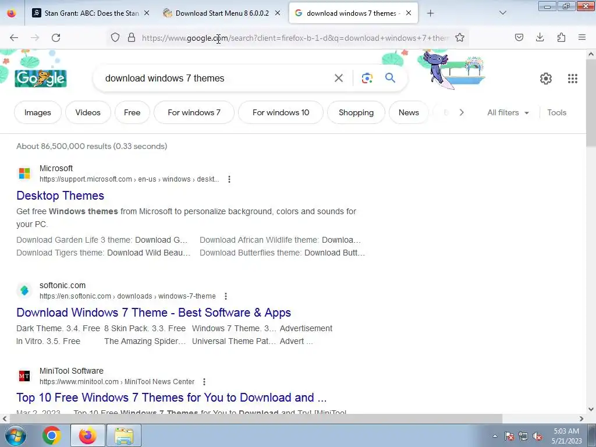Show site information via padlock icon
The width and height of the screenshot is (596, 447).
[x=132, y=37]
